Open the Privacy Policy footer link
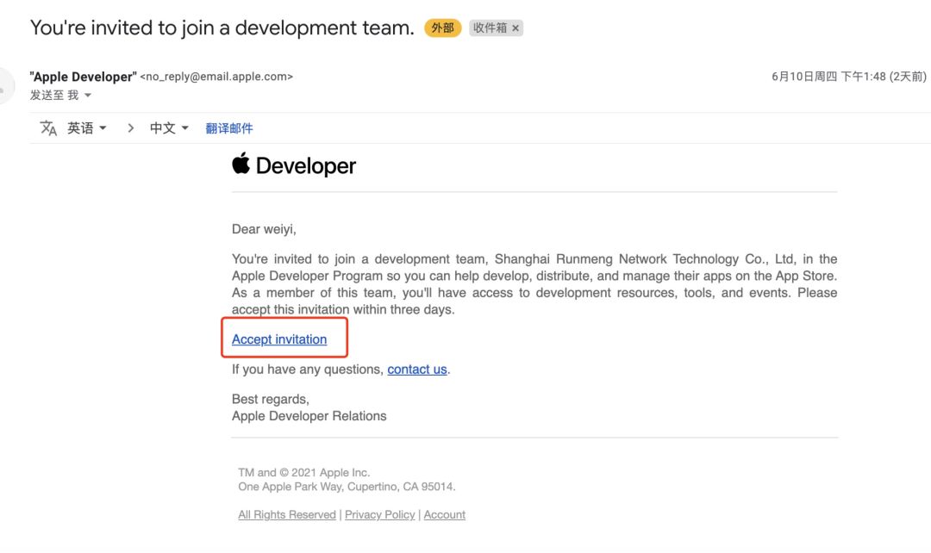The height and width of the screenshot is (553, 931). tap(380, 515)
